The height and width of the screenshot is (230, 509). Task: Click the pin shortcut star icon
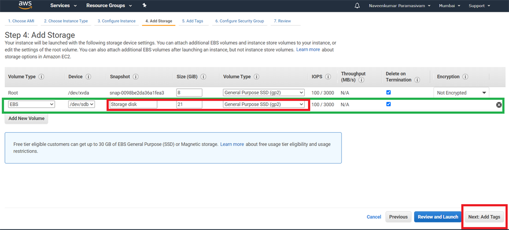145,5
